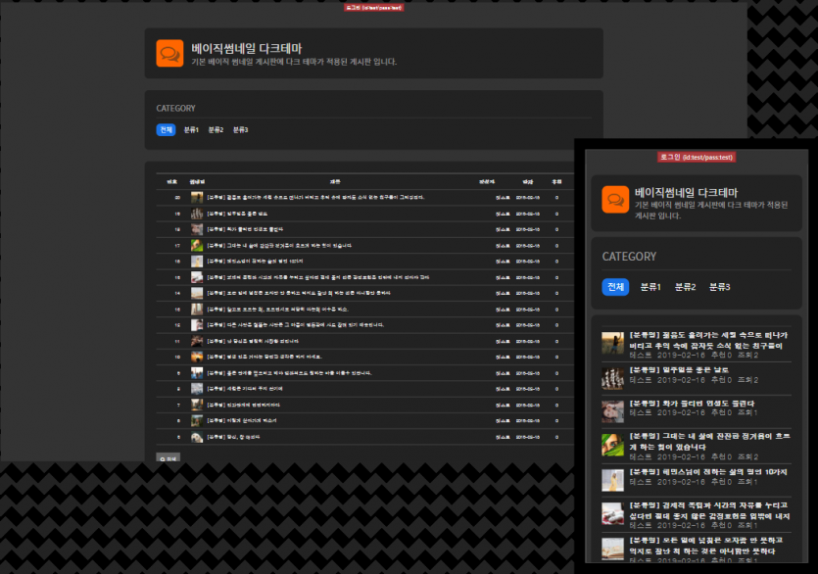Open thumbnail of post number 20 in table

197,197
